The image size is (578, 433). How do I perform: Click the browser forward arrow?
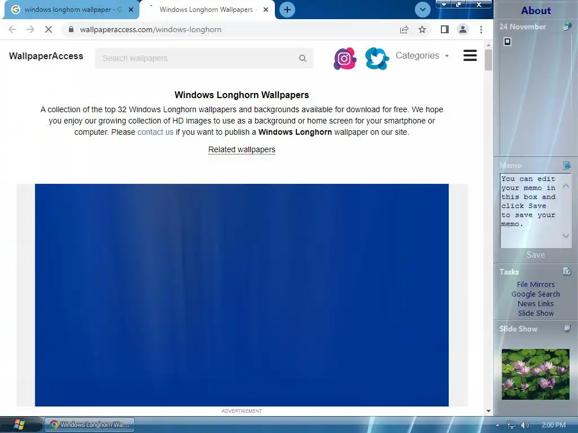click(30, 29)
